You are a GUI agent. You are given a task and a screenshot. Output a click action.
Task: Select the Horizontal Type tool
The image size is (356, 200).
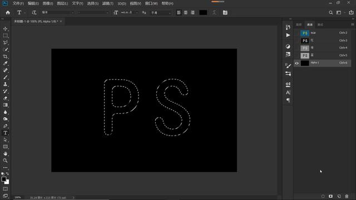coord(5,133)
